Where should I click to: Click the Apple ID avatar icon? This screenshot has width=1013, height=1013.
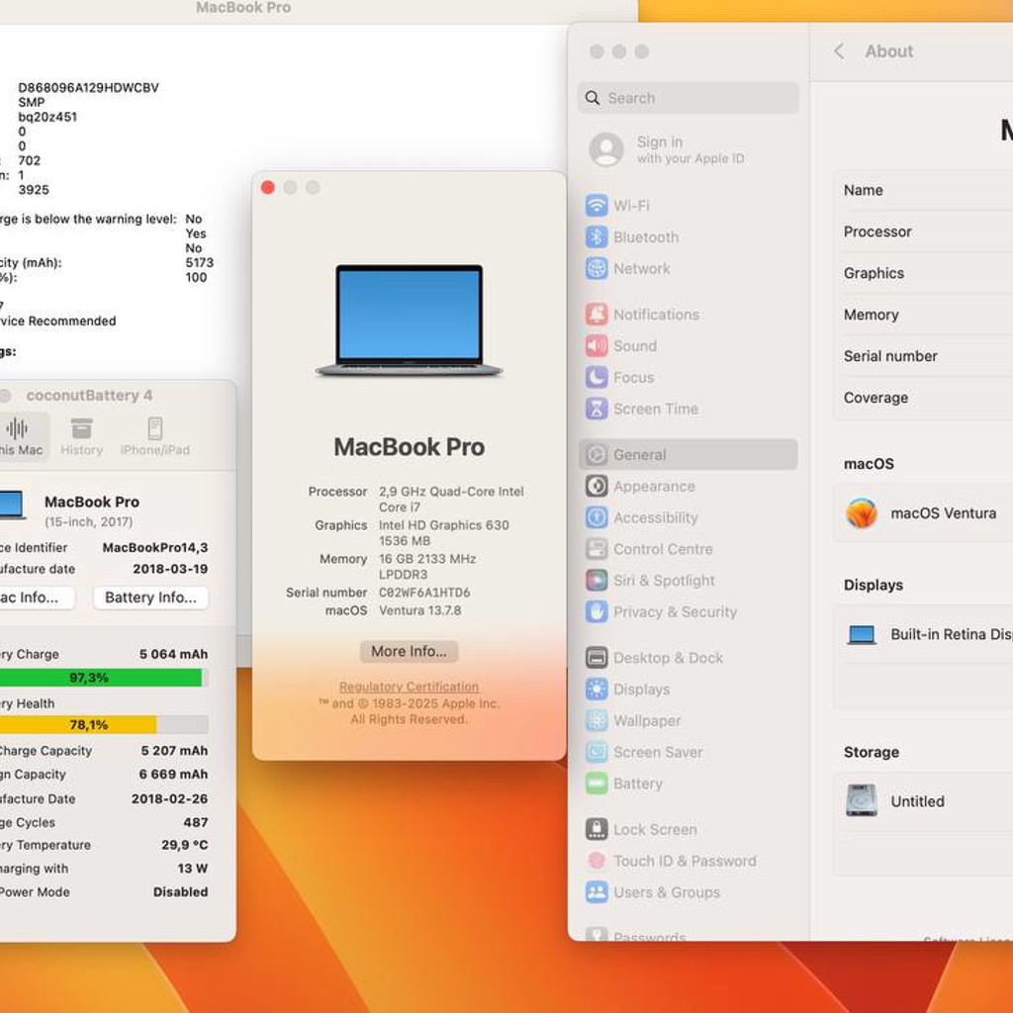[606, 150]
